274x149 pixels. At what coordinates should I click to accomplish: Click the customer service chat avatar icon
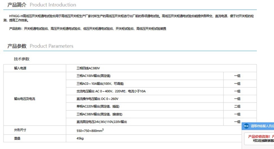246,126
